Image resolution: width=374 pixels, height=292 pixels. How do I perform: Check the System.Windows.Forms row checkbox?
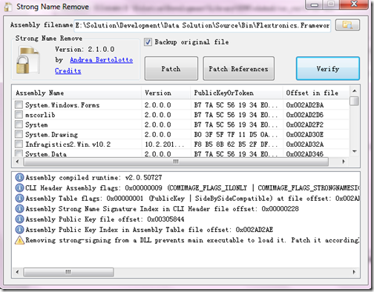(x=19, y=104)
